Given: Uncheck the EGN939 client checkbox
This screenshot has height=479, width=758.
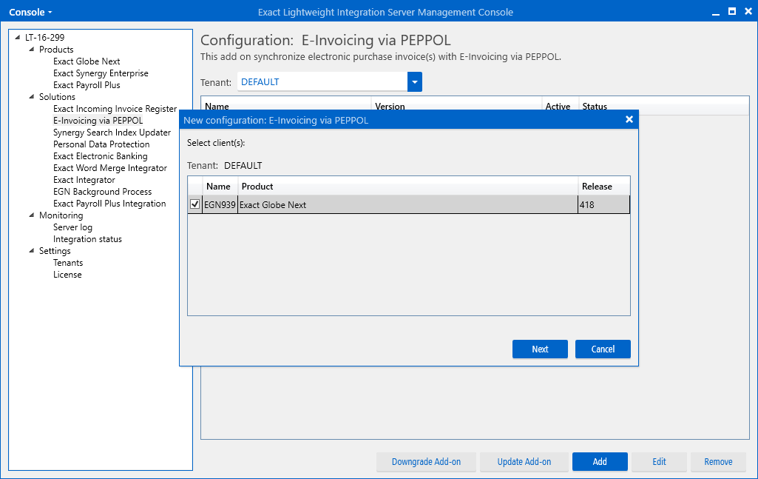Looking at the screenshot, I should point(194,204).
